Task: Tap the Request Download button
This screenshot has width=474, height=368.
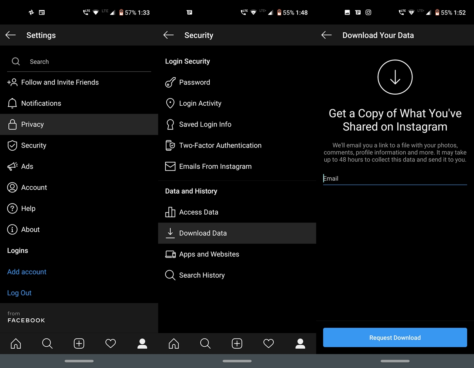Action: [x=395, y=338]
